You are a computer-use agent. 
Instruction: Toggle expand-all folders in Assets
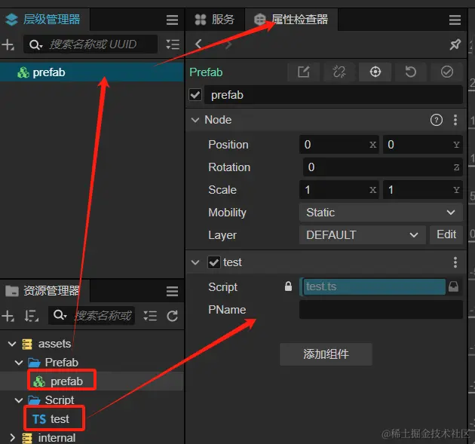point(150,316)
